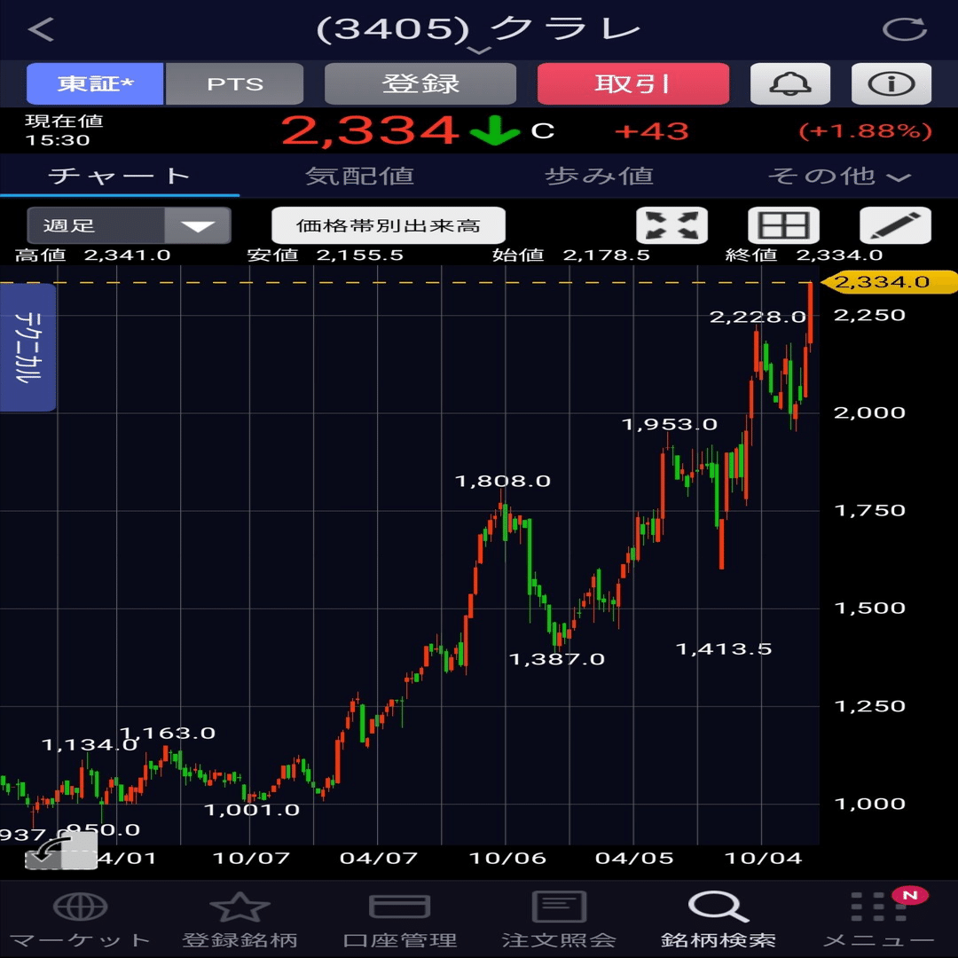Tap the 10/06 date axis label
Image resolution: width=958 pixels, height=958 pixels.
(x=507, y=859)
